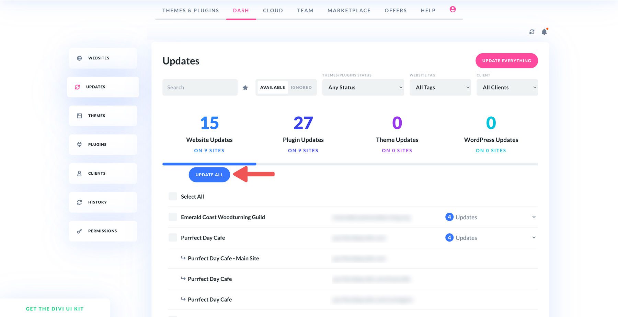Open the Marketplace menu item

(x=349, y=10)
